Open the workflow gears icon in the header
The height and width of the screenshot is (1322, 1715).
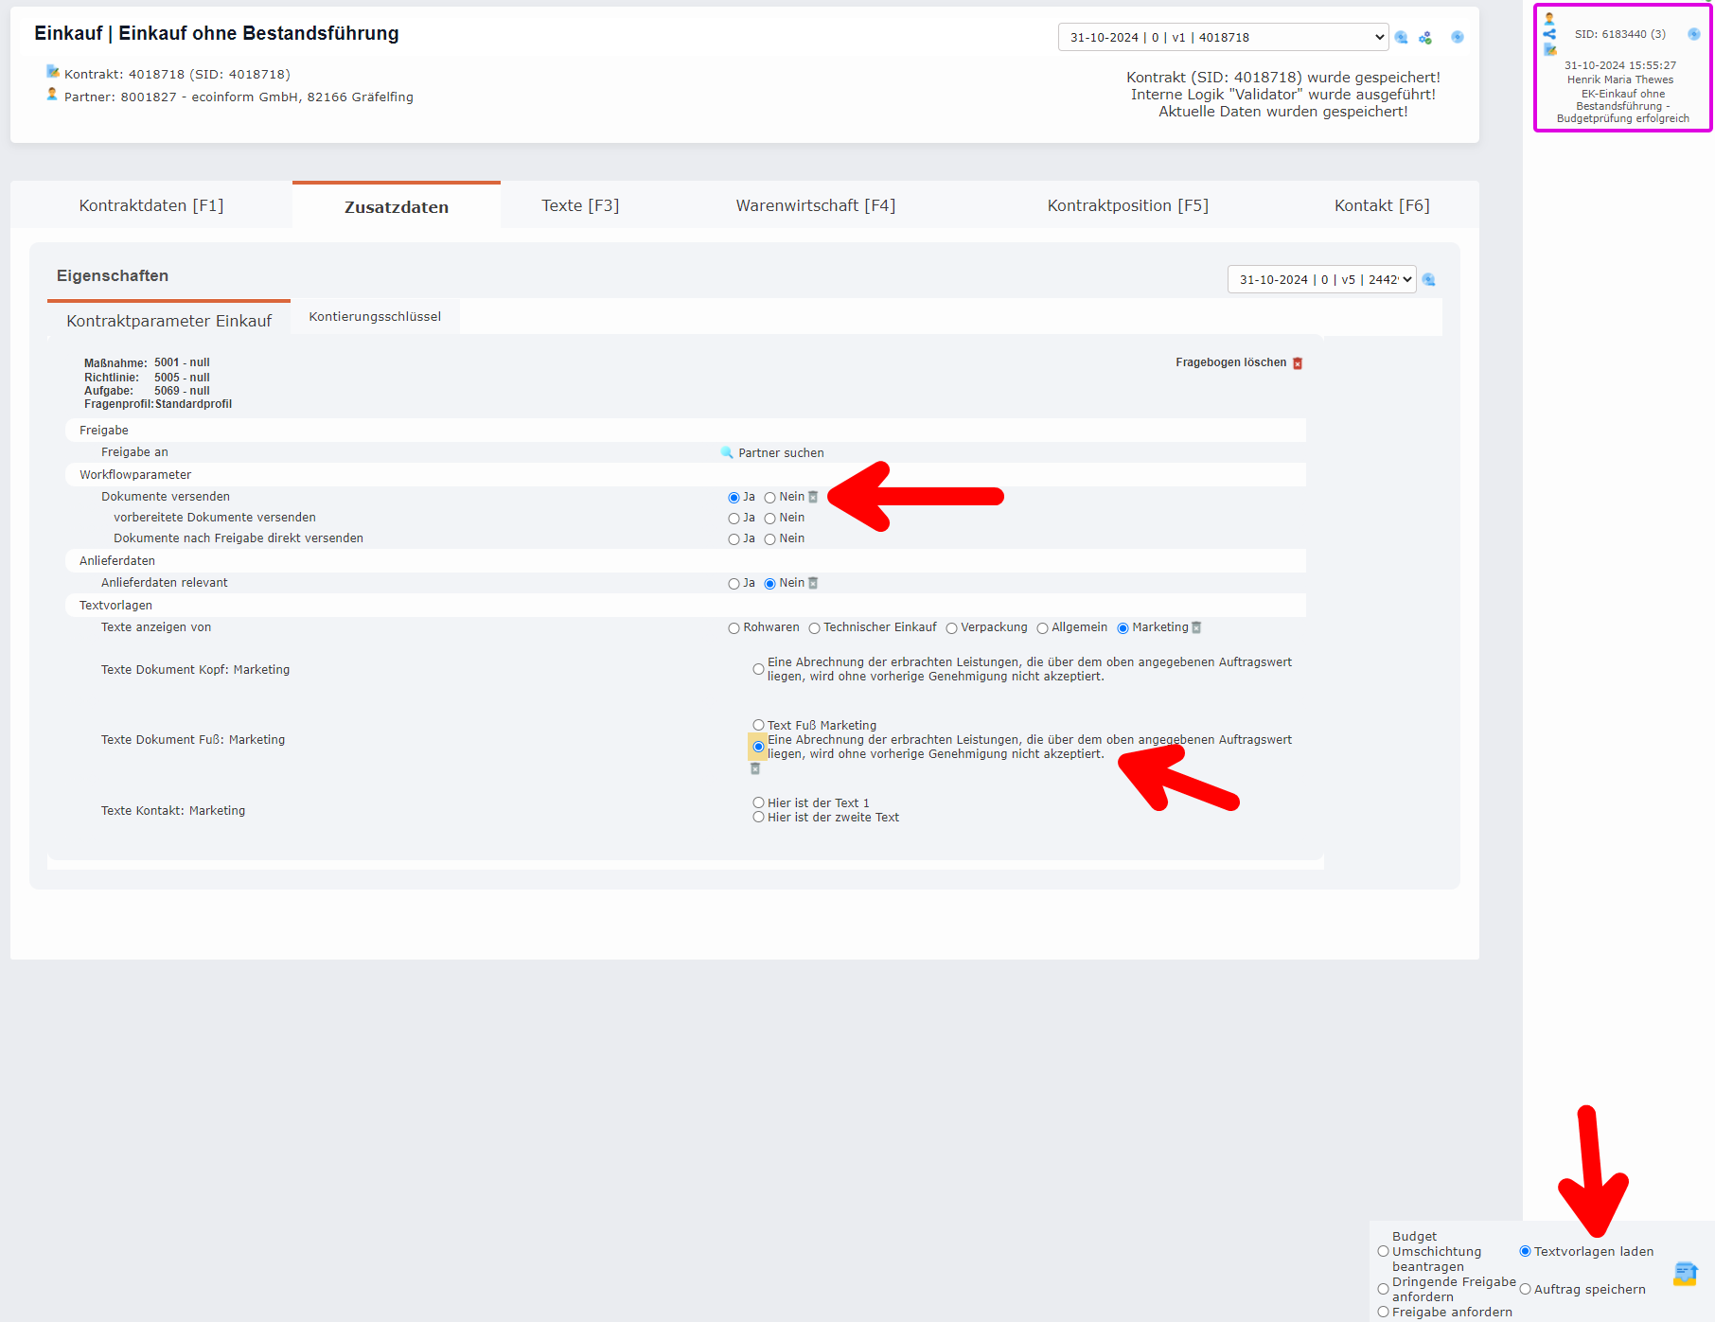pos(1425,37)
